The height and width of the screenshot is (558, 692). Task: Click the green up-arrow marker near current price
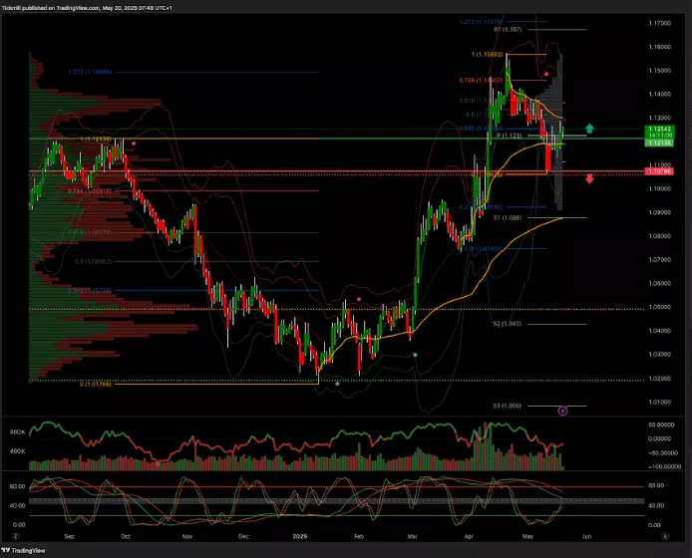coord(590,129)
